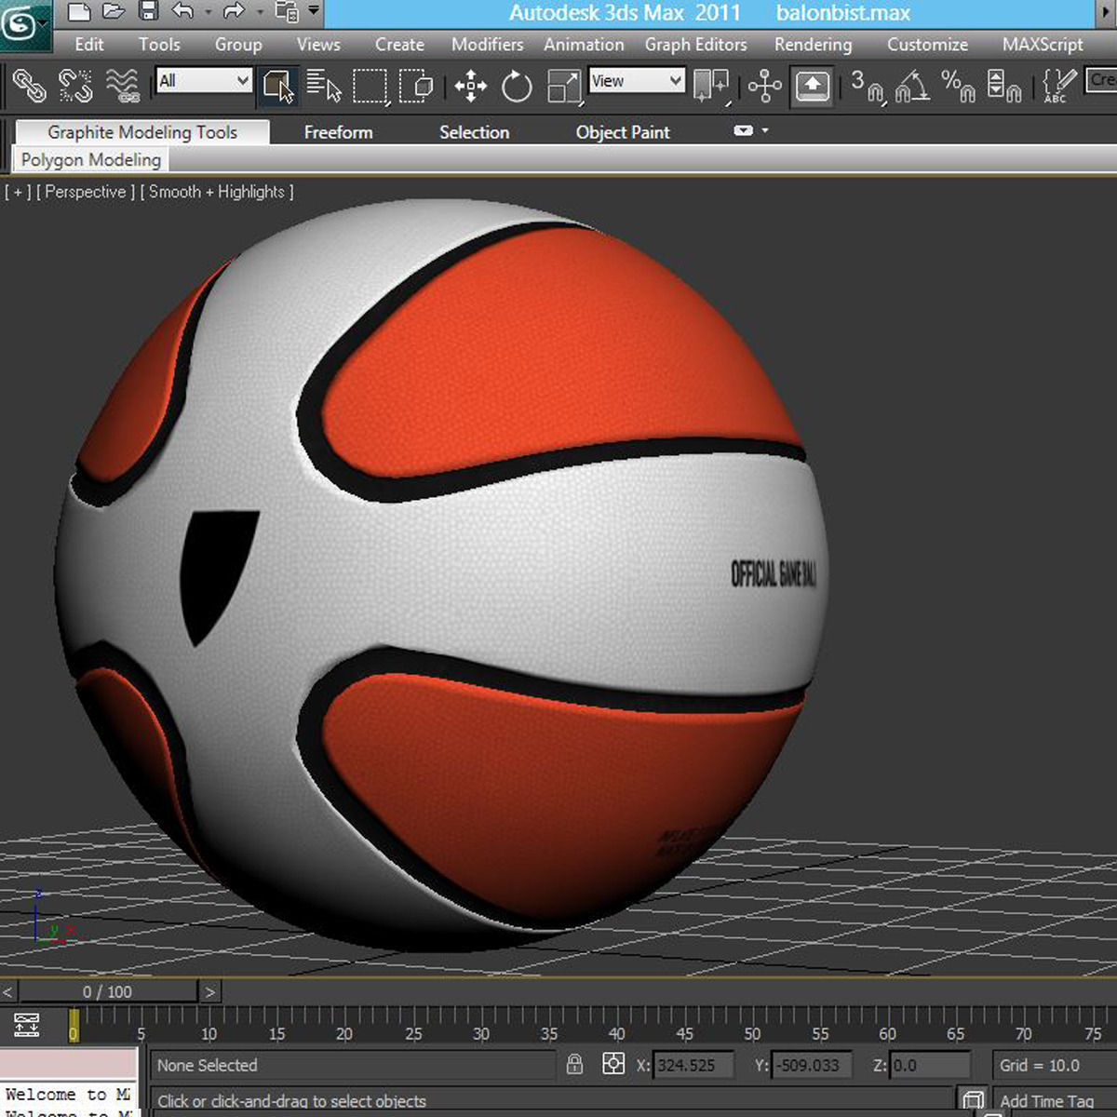
Task: Open the Create menu
Action: click(x=399, y=44)
